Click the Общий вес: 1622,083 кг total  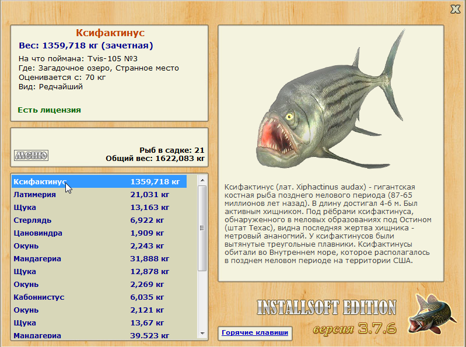tap(155, 159)
